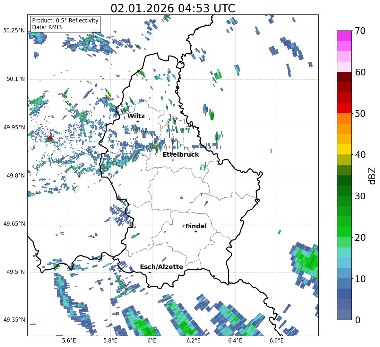The width and height of the screenshot is (380, 347).
Task: Click the magenta swatch near 70 dBZ
Action: (x=344, y=36)
